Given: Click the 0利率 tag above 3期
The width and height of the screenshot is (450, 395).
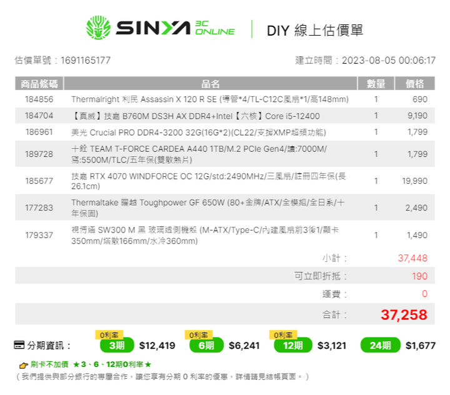Looking at the screenshot, I should (109, 335).
